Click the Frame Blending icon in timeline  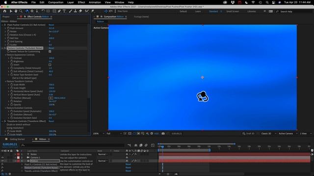(141, 145)
